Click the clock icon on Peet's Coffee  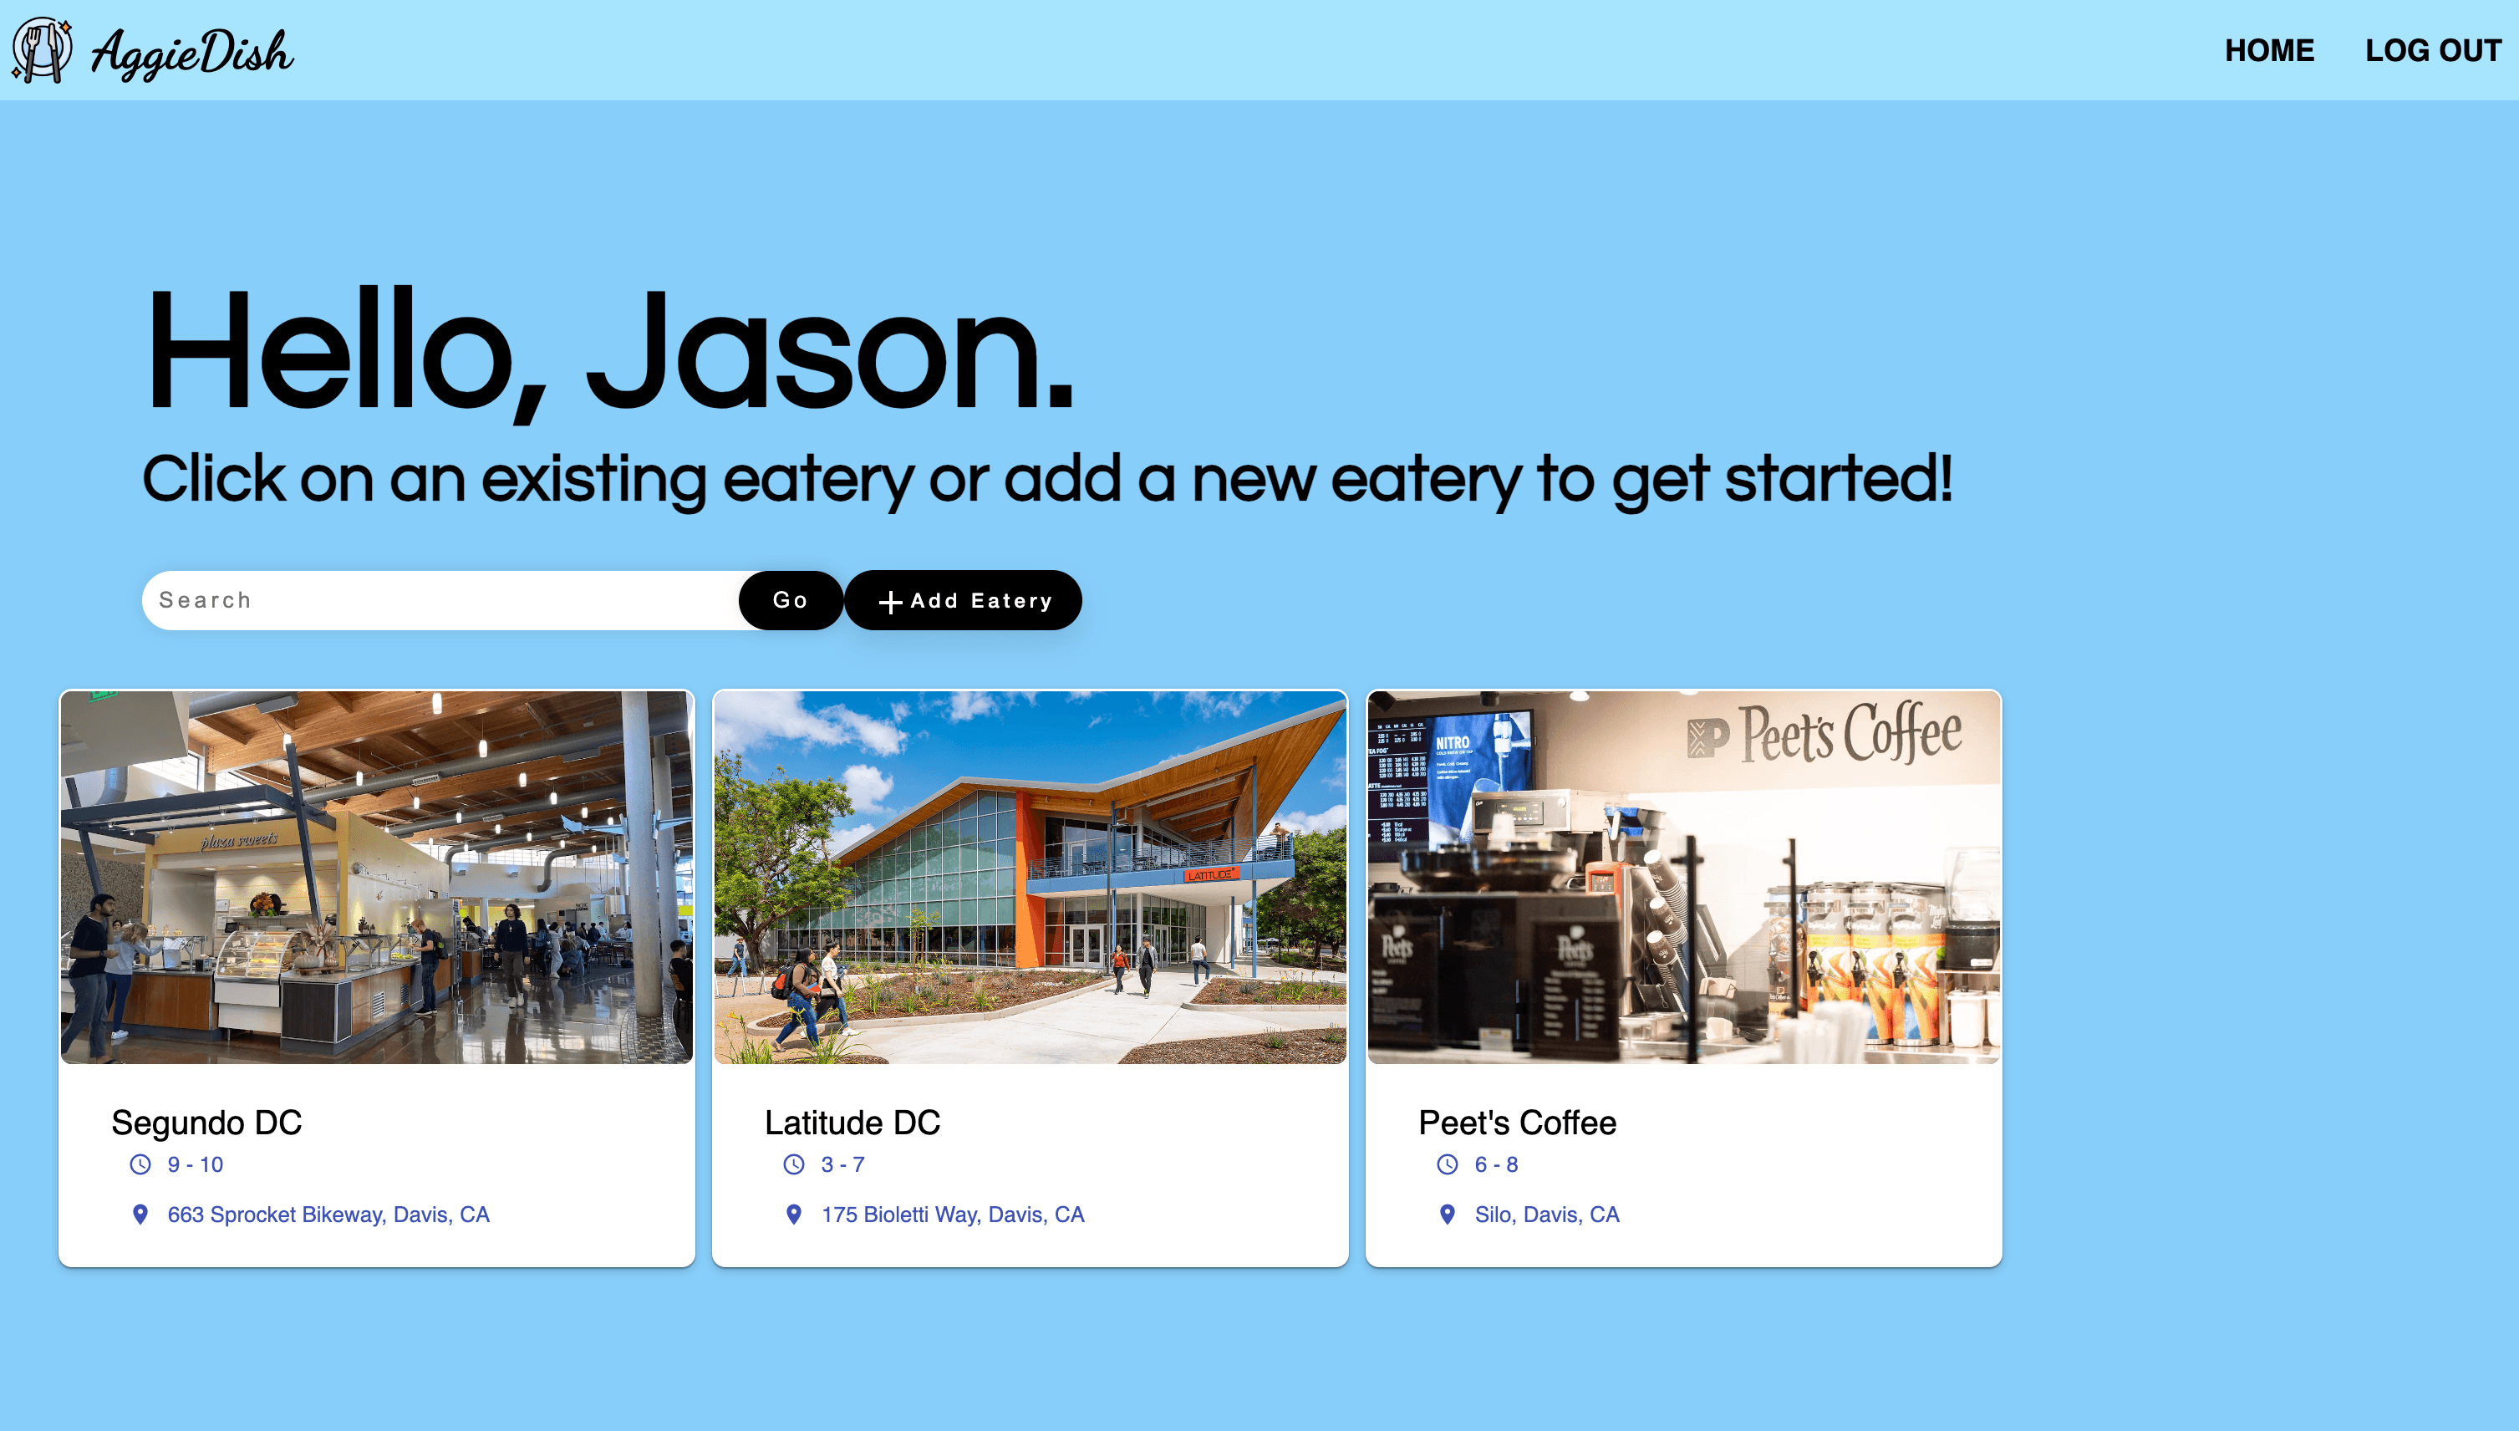click(1444, 1164)
